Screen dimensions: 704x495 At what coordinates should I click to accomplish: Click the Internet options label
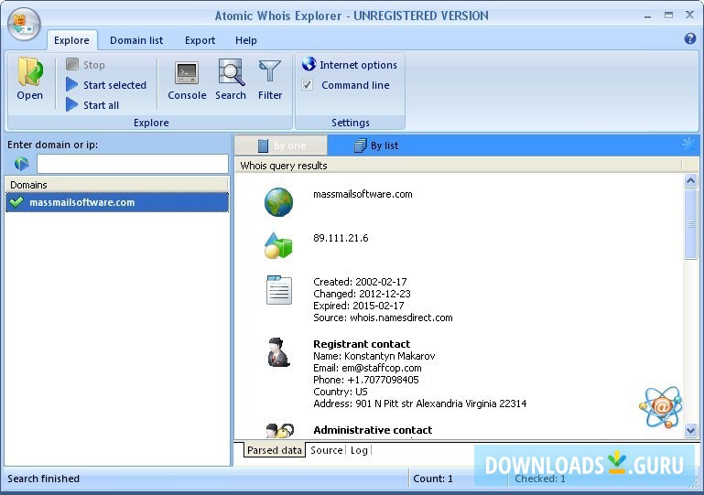(x=358, y=65)
